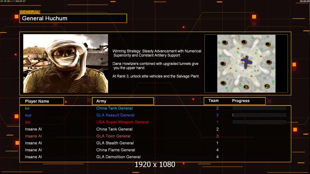
Task: Select Insane AI in GLA Demolition General row
Action: tap(33, 157)
